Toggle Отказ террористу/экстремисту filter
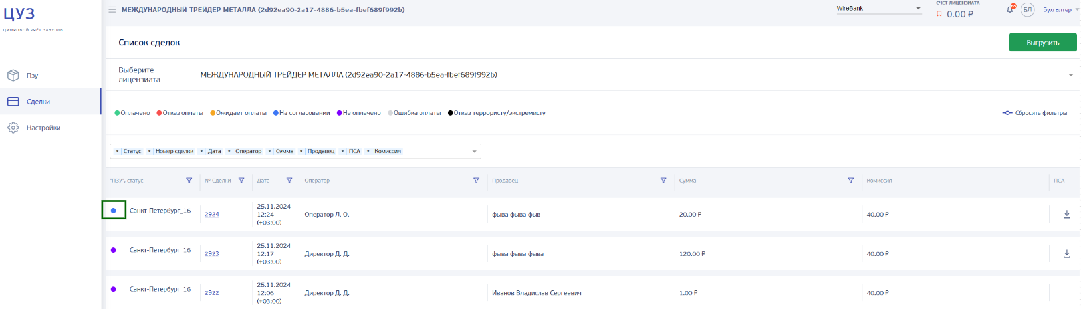The height and width of the screenshot is (309, 1081). click(497, 113)
